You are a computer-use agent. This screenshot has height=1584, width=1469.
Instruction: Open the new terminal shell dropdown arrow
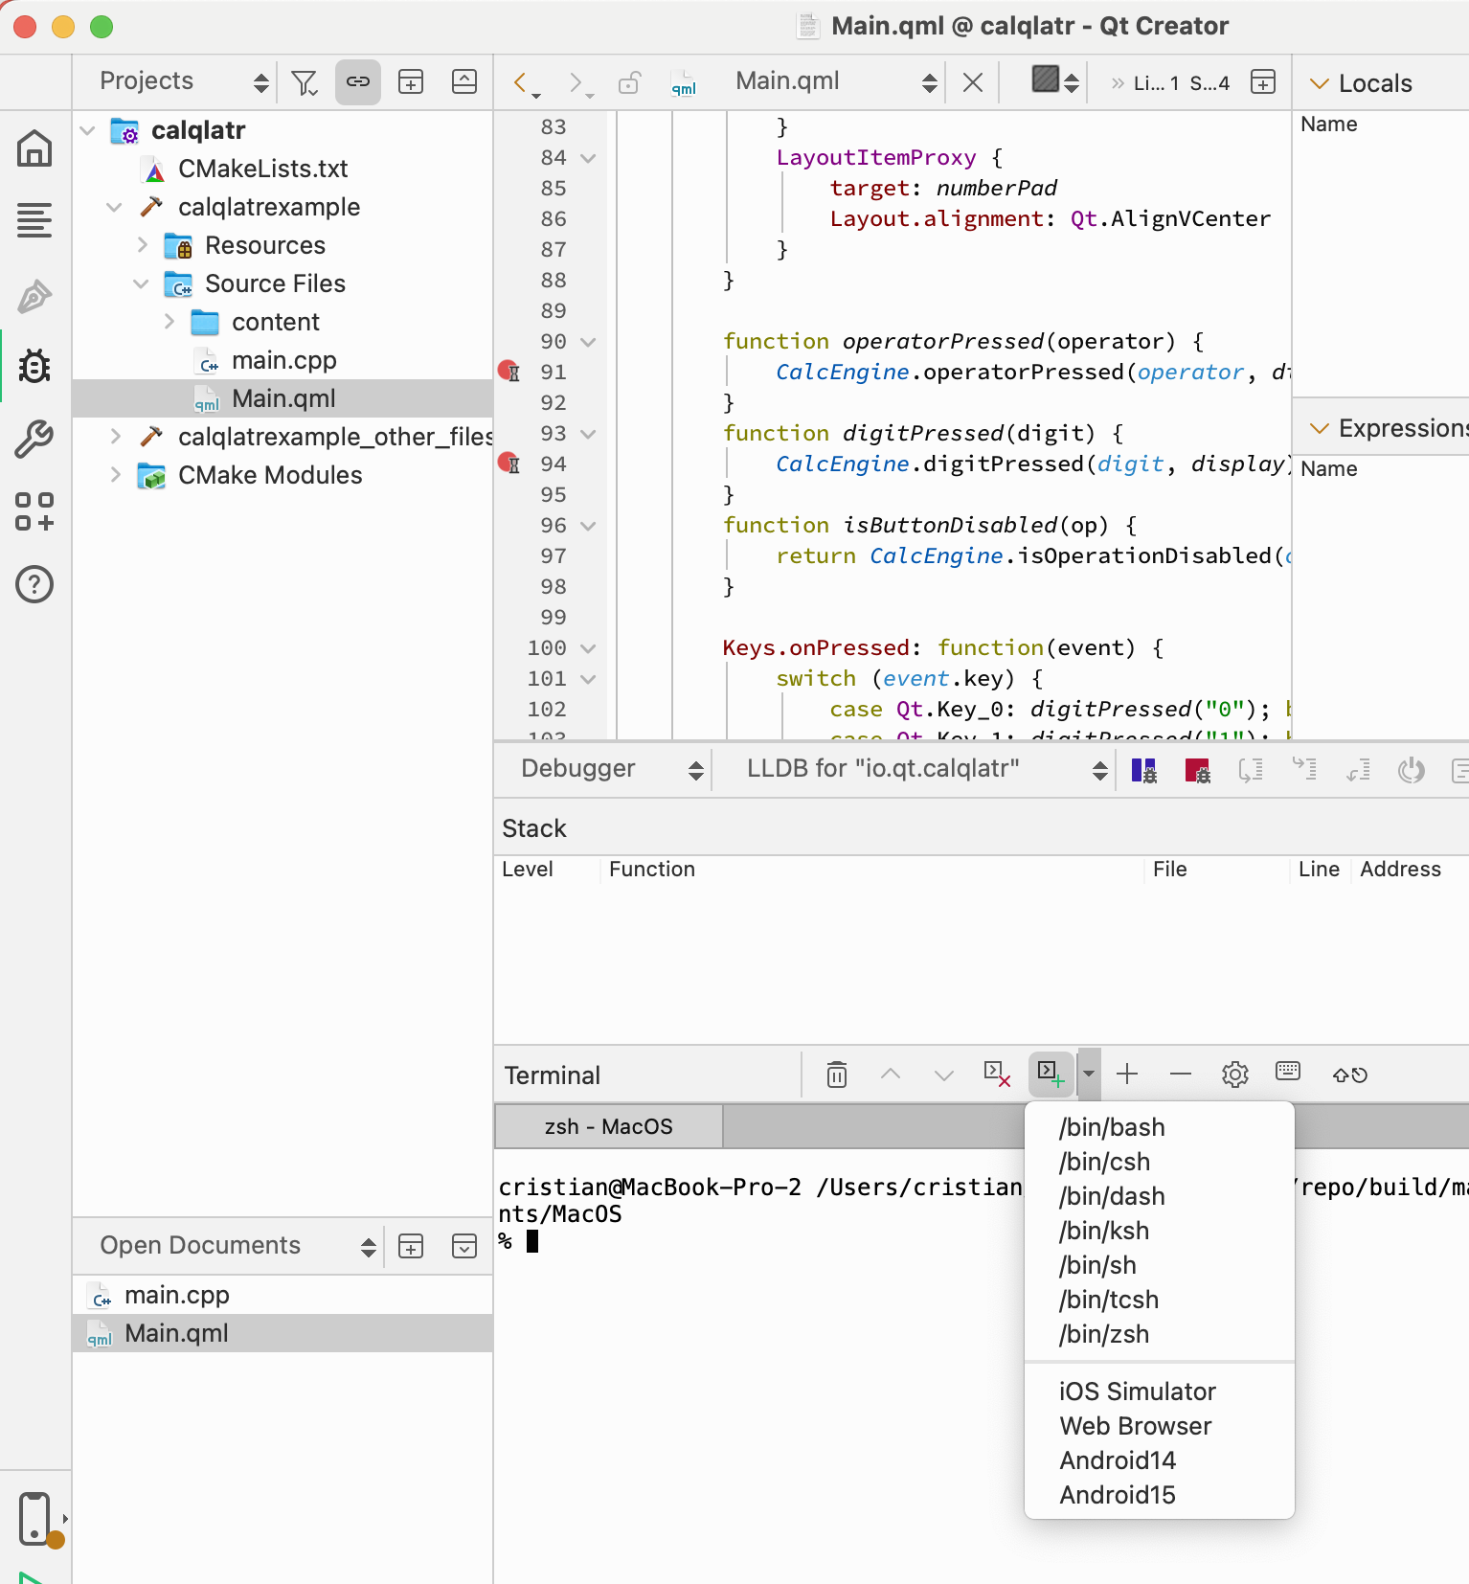click(1089, 1075)
